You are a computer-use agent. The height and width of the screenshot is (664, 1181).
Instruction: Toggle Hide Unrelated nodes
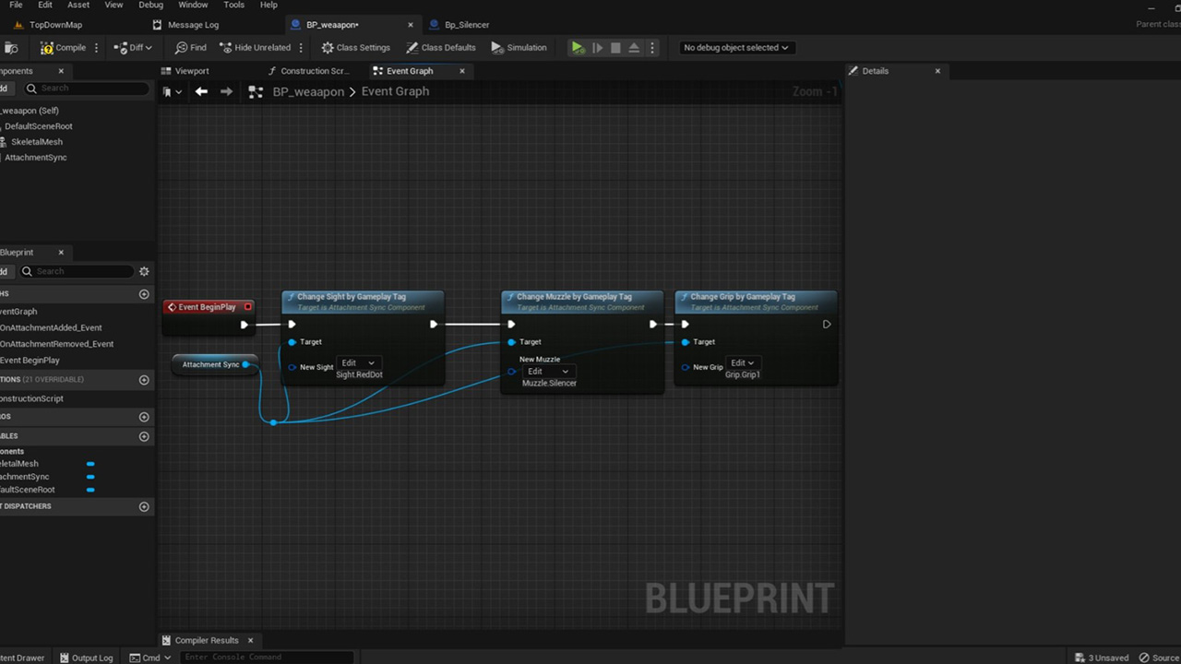[x=256, y=48]
